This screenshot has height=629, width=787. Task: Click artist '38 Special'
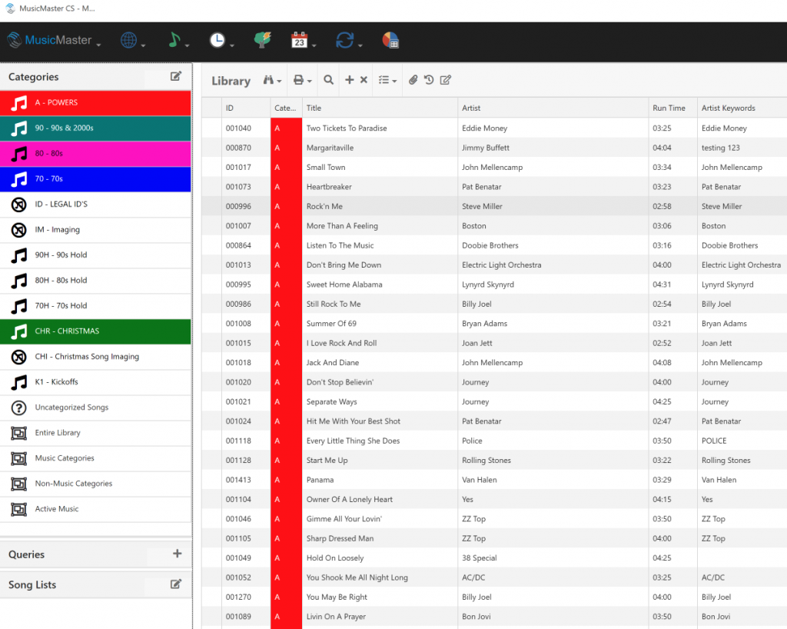click(480, 557)
